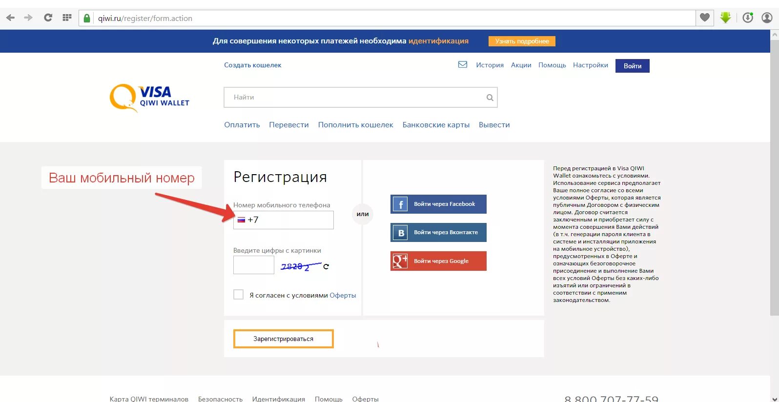
Task: Refresh the captcha image
Action: 326,266
